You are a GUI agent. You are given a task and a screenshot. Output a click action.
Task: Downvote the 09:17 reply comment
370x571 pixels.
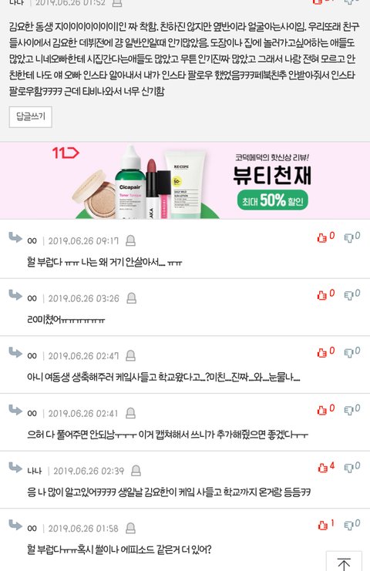click(352, 237)
